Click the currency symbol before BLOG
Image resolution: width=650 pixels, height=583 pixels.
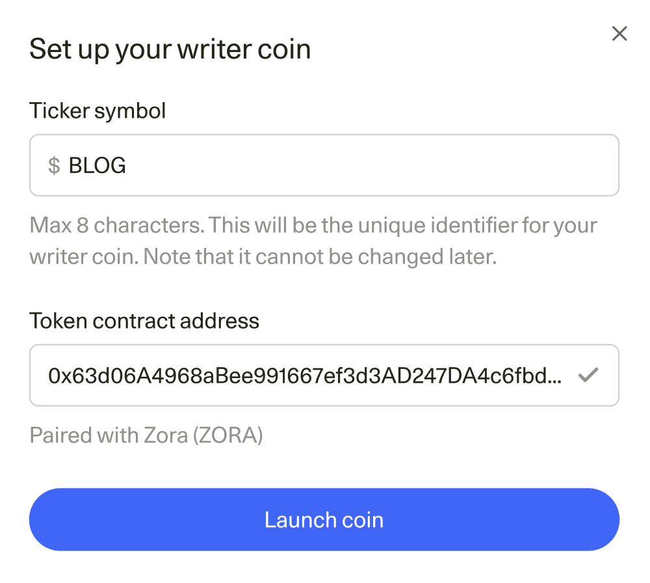tap(55, 165)
